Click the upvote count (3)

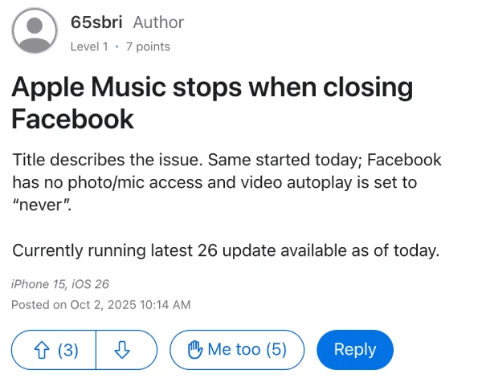(68, 350)
